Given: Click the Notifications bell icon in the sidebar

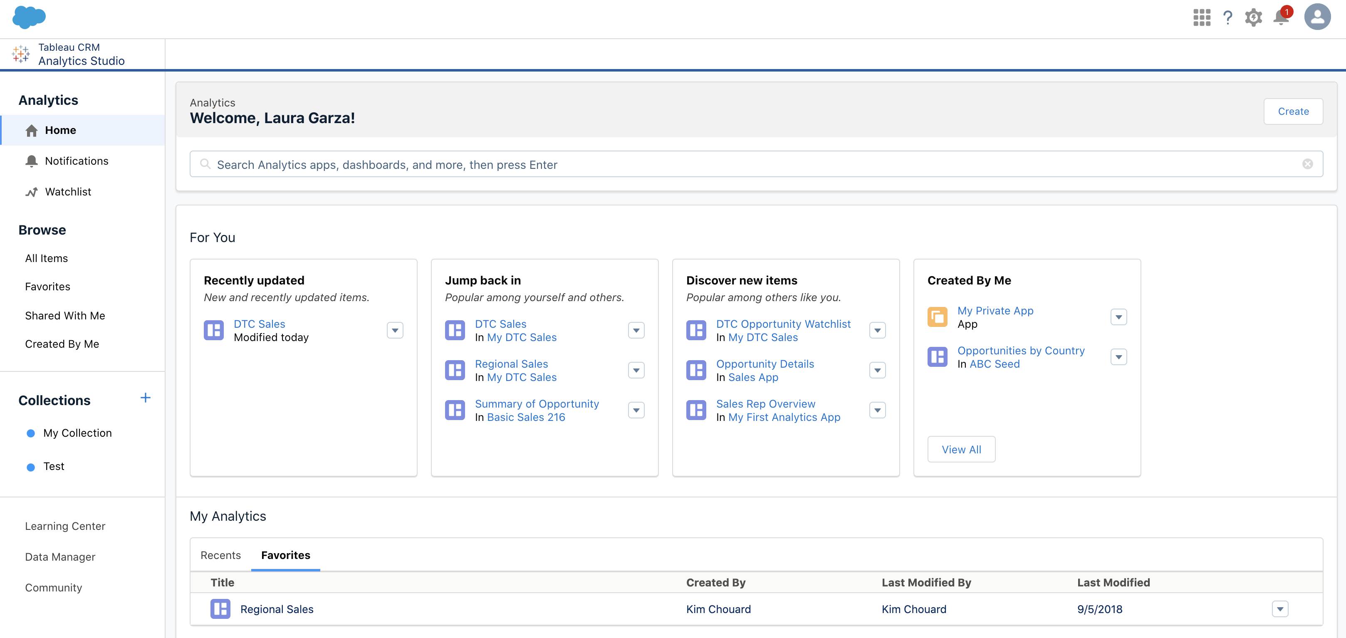Looking at the screenshot, I should [31, 161].
